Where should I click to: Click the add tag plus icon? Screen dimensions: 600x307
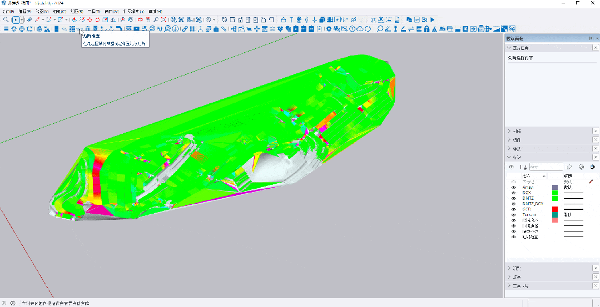pos(512,167)
